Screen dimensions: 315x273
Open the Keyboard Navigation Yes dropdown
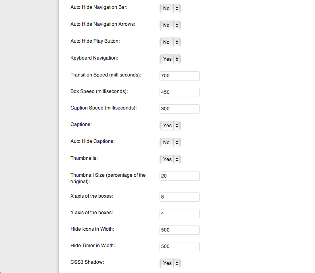[x=170, y=59]
